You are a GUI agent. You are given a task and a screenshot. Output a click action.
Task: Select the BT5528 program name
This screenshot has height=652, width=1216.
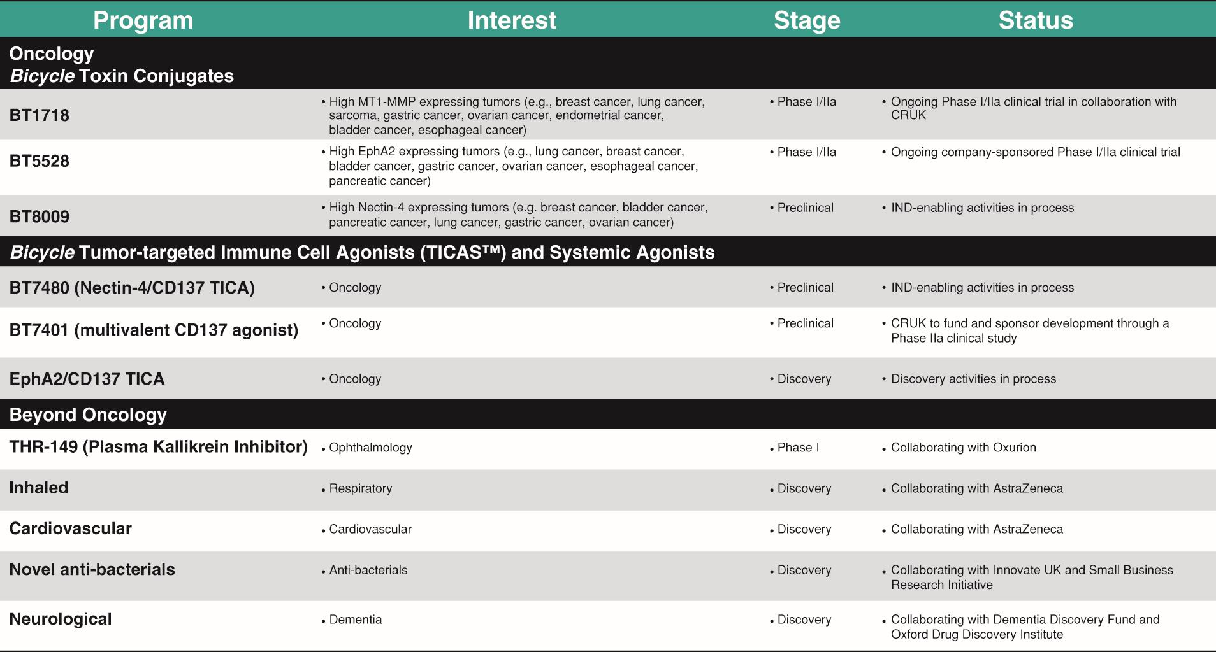click(x=40, y=161)
